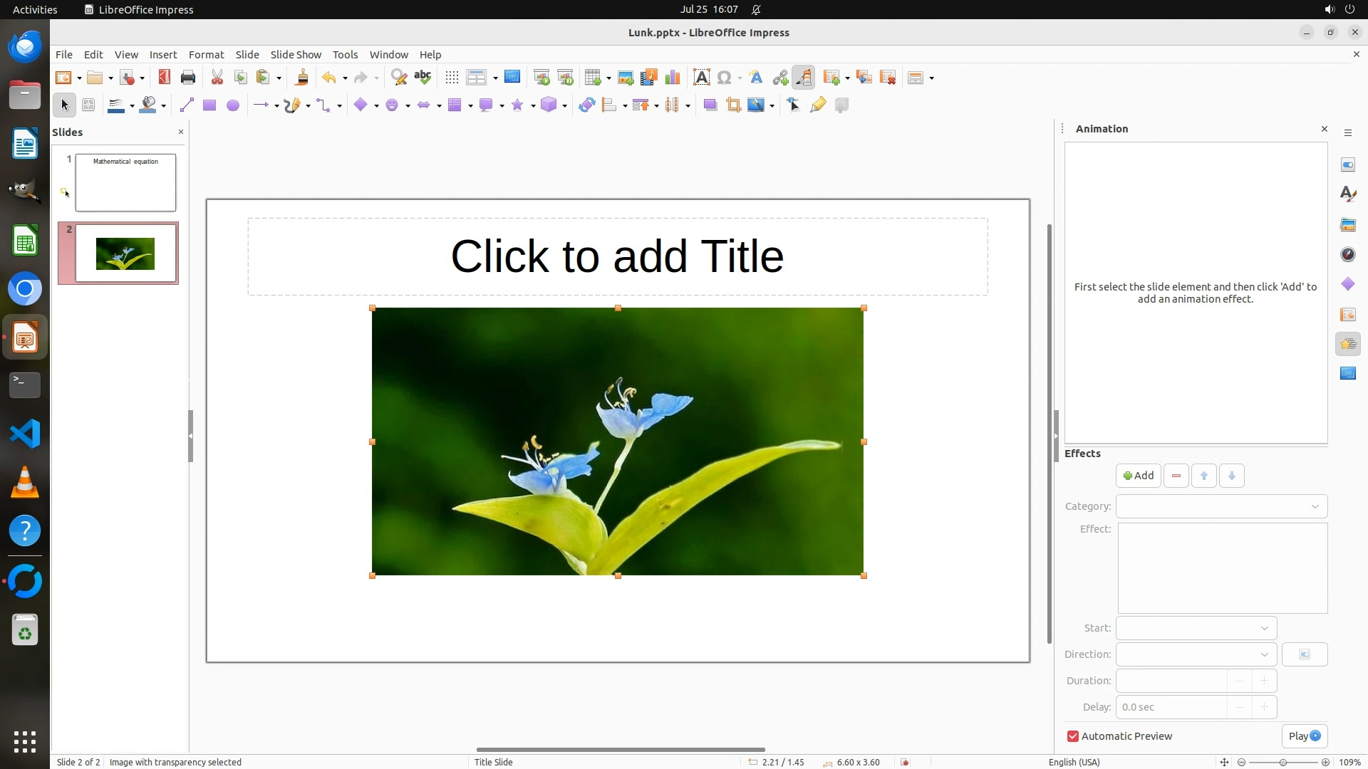This screenshot has height=769, width=1368.
Task: Select the Ellipse drawing tool
Action: [x=232, y=105]
